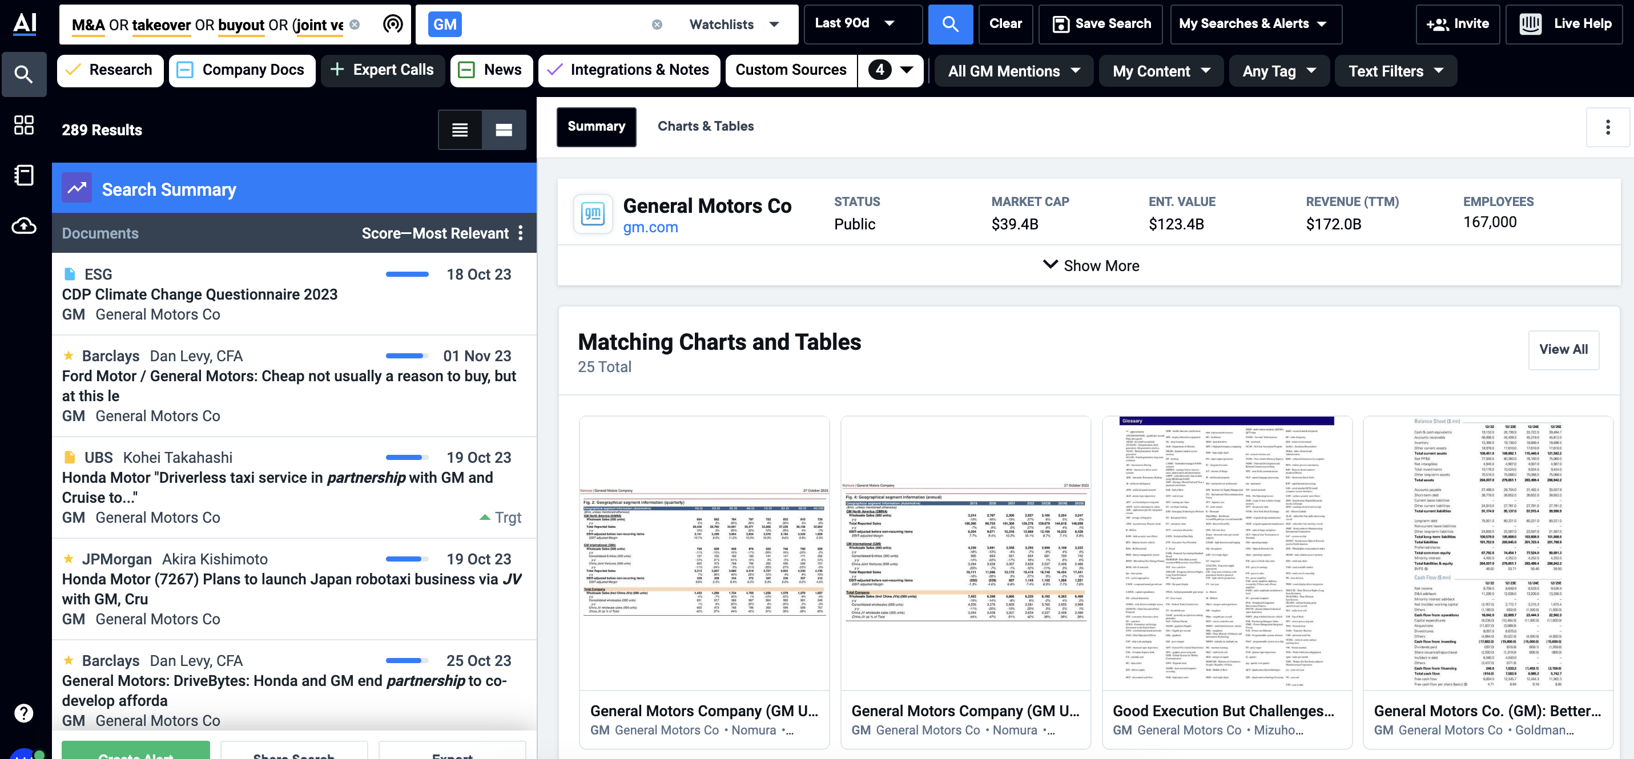This screenshot has width=1634, height=759.
Task: Click the Clear button
Action: pos(1005,24)
